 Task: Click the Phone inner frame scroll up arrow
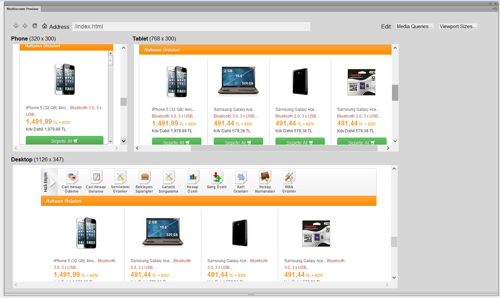(x=110, y=53)
